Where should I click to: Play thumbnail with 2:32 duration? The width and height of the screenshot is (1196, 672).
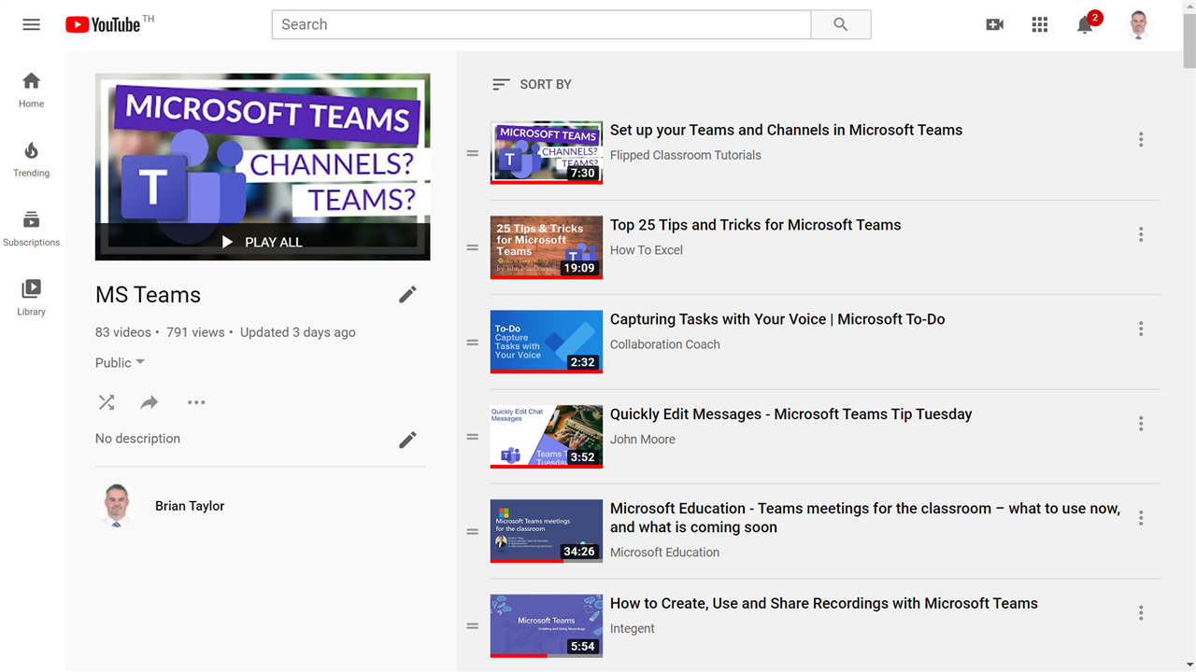click(x=547, y=342)
